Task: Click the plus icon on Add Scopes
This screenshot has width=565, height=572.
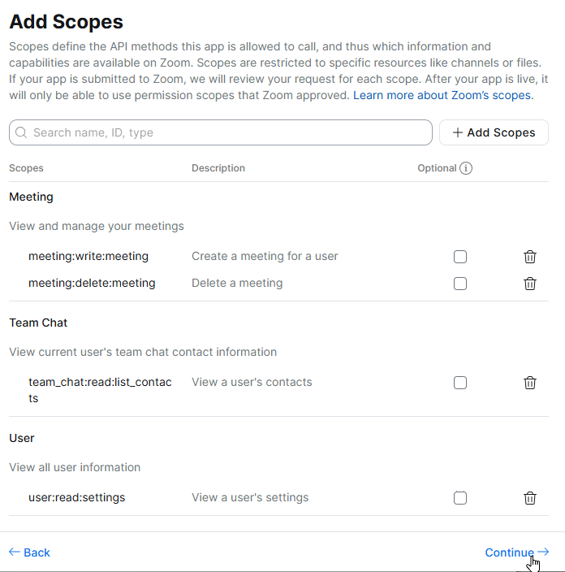Action: click(x=458, y=132)
